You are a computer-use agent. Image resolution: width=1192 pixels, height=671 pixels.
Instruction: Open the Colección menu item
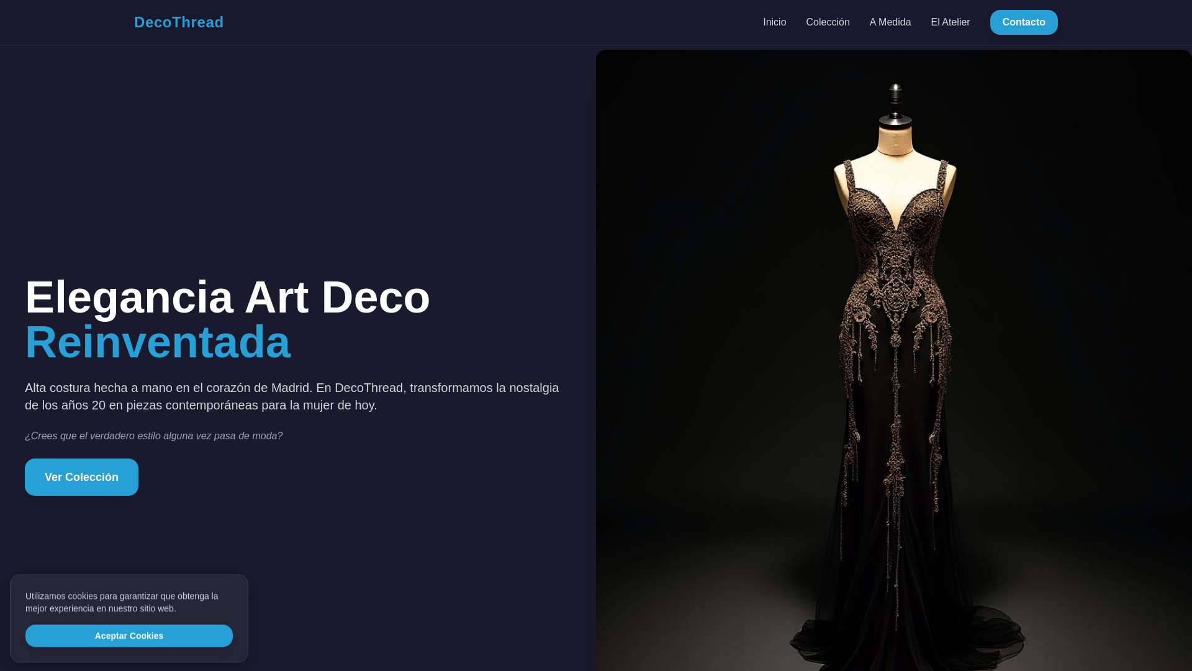pyautogui.click(x=828, y=22)
